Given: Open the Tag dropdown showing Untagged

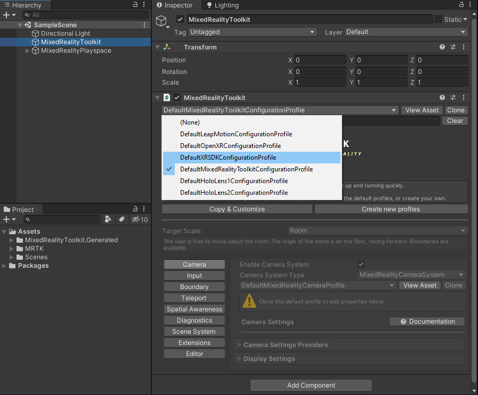Looking at the screenshot, I should click(253, 32).
